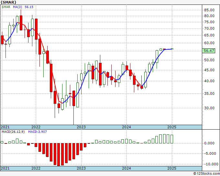Viewport: 220px width, 176px height.
Task: Click the tallest red candle reaching 85
Action: (21, 23)
